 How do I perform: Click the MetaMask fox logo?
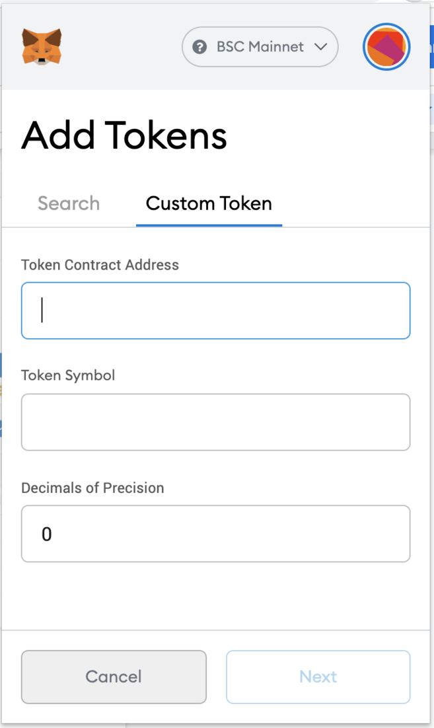click(x=42, y=46)
